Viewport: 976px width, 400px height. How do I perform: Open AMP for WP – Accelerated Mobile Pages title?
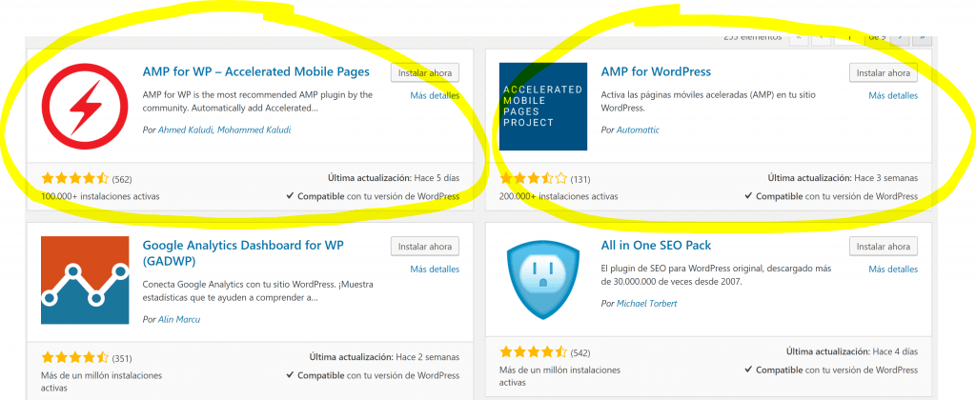click(255, 71)
